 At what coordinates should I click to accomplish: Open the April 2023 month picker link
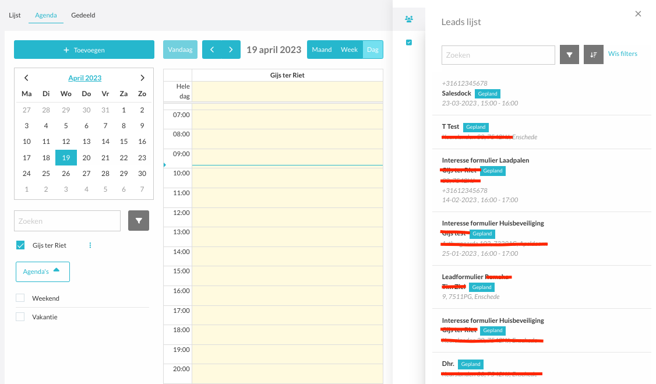85,78
